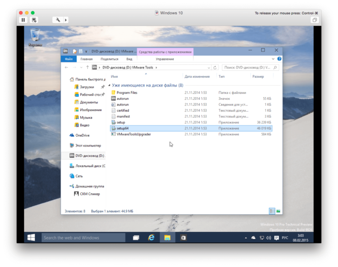Open Windows Store from taskbar
The width and height of the screenshot is (338, 267).
[183, 238]
